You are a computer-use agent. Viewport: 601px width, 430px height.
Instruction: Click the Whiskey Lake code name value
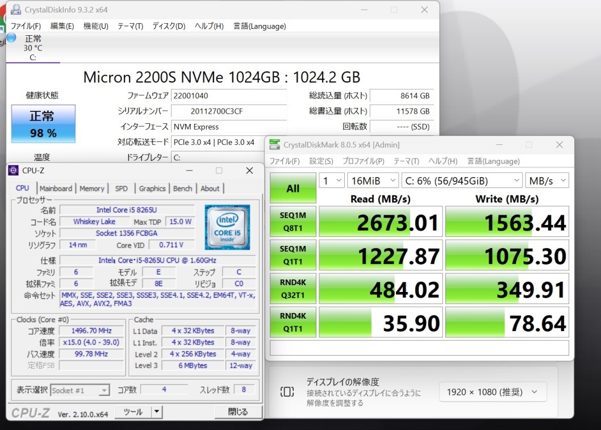click(94, 222)
